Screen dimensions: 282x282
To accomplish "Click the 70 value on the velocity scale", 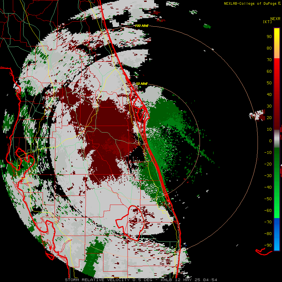I will click(x=269, y=60).
